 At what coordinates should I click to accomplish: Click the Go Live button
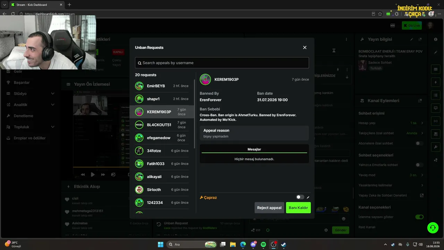tap(411, 25)
